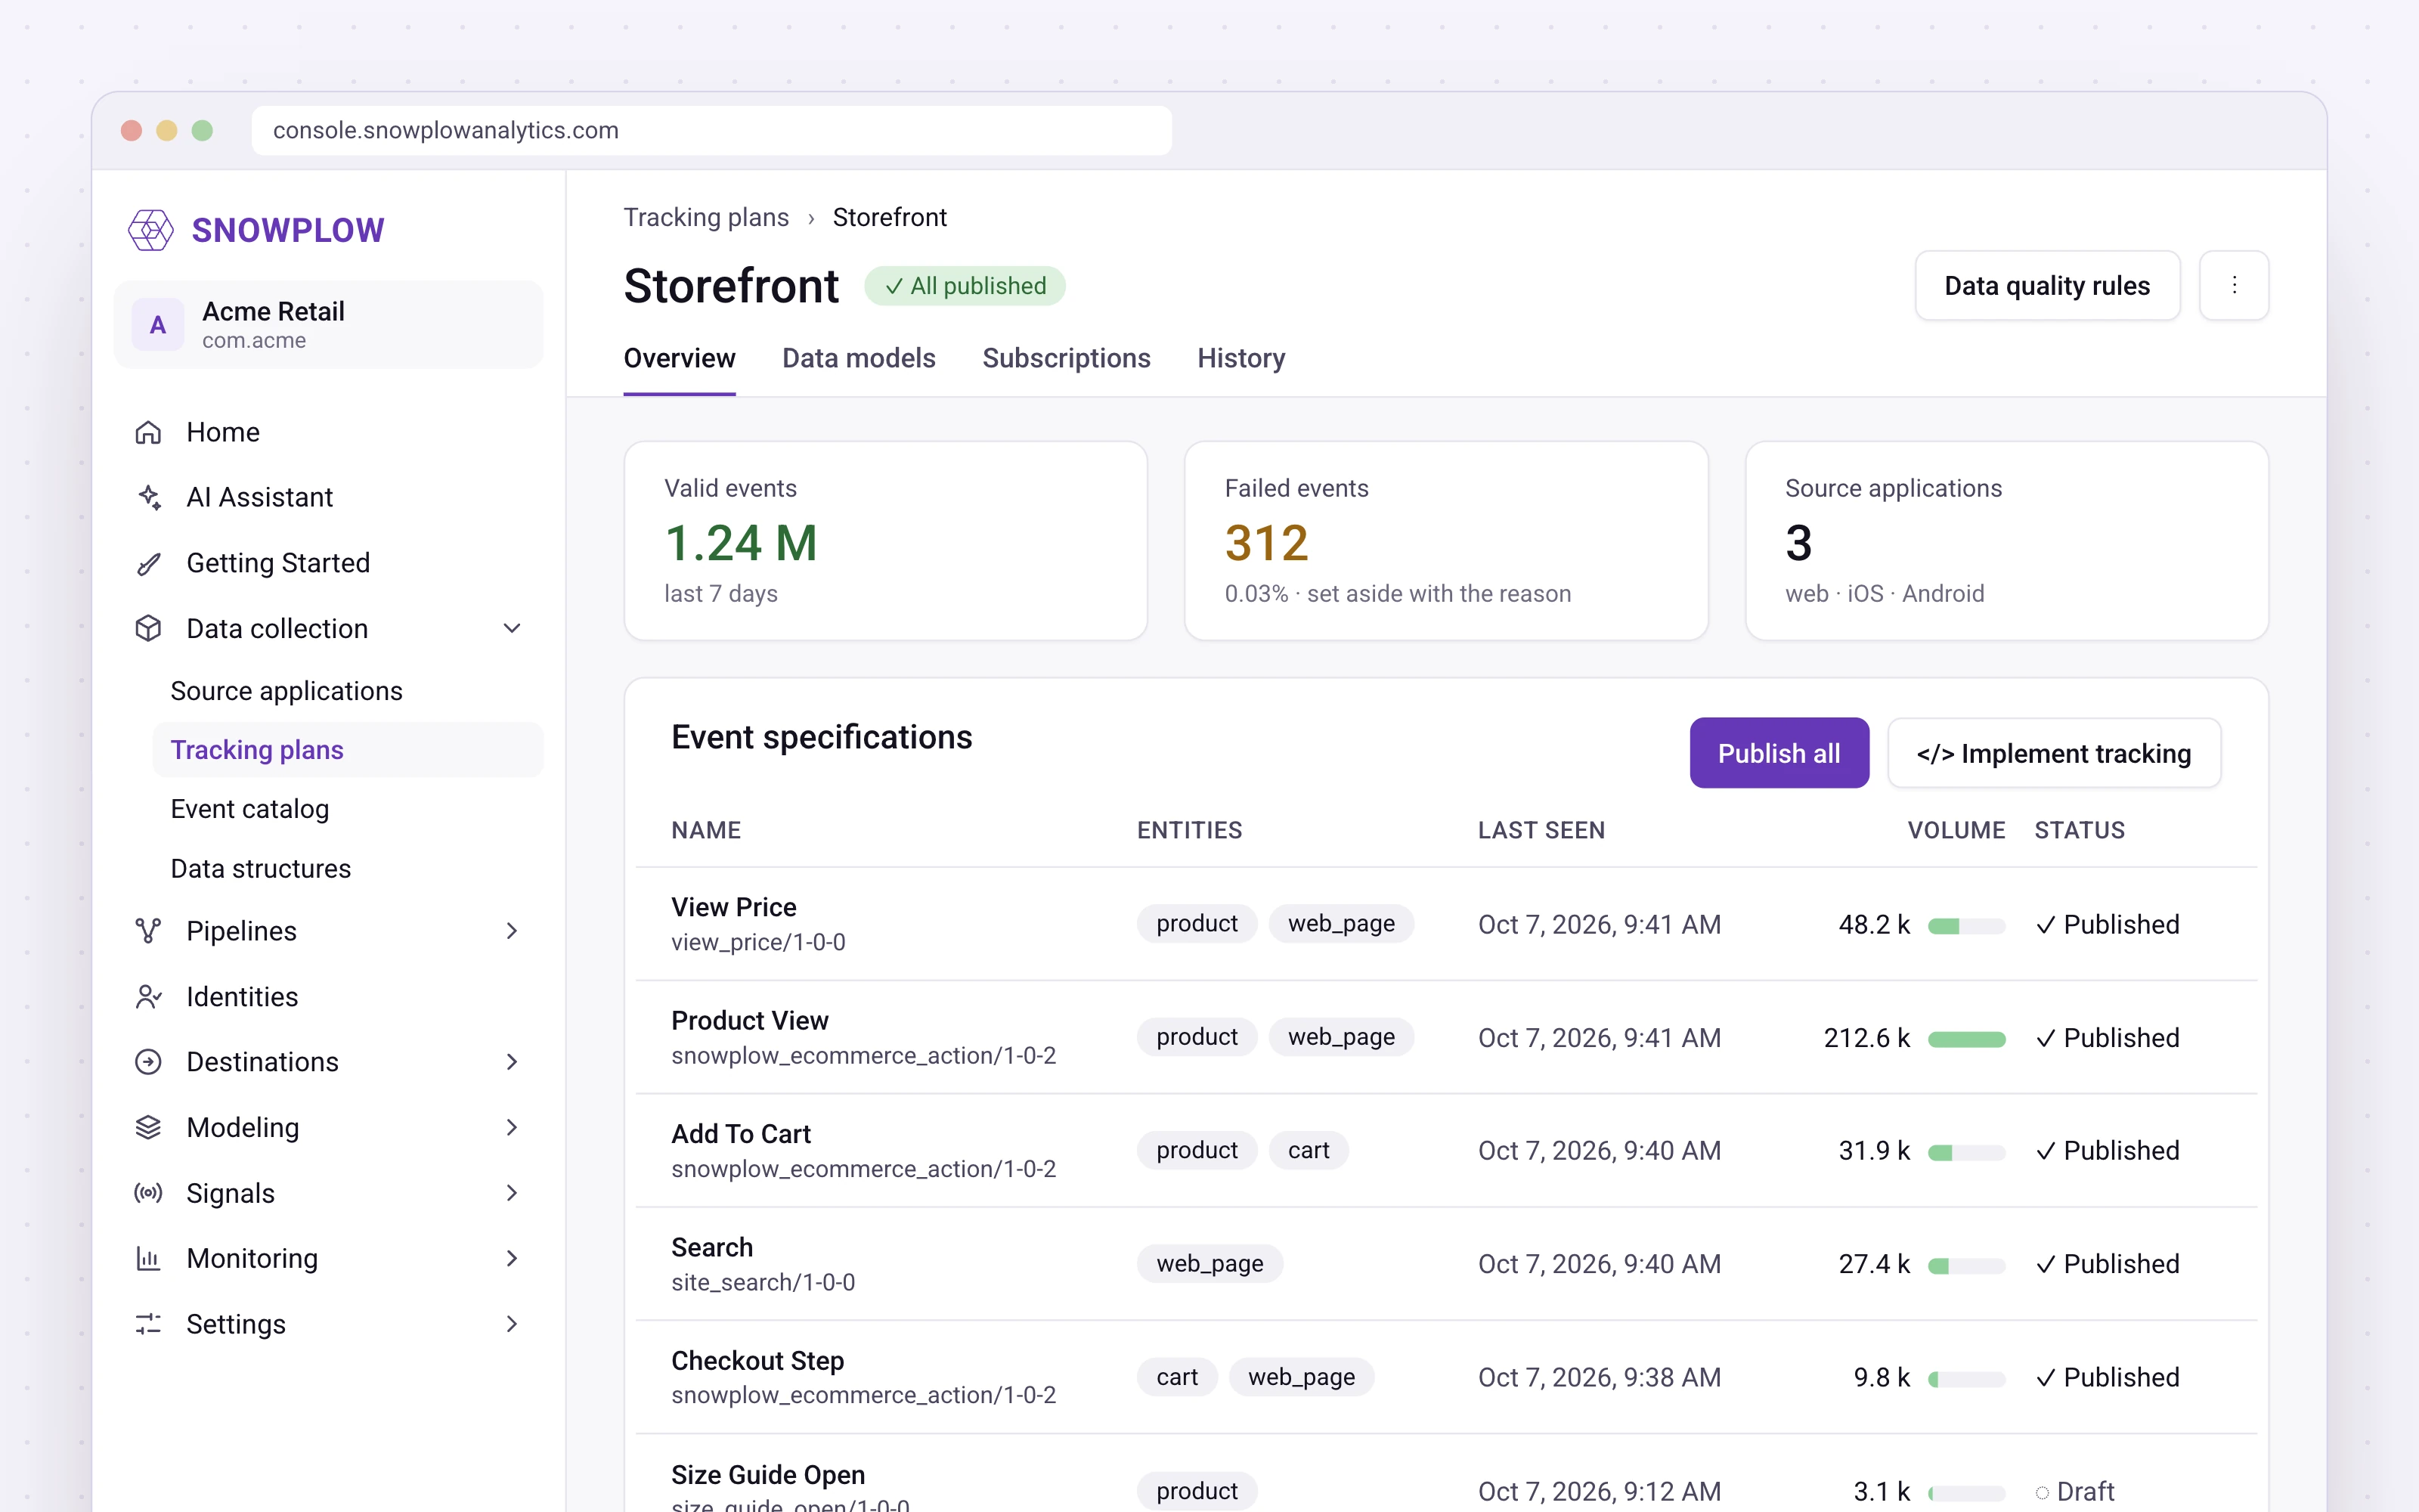
Task: Go to Tracking plans breadcrumb link
Action: [707, 217]
